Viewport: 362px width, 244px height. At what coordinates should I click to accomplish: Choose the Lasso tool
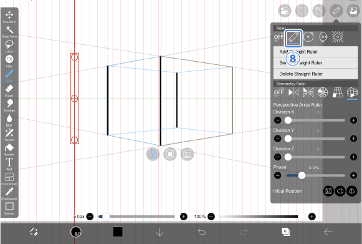tap(9, 46)
